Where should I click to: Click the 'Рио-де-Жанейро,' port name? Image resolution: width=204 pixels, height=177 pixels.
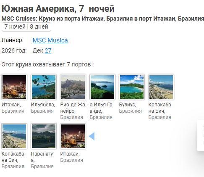pyautogui.click(x=73, y=108)
